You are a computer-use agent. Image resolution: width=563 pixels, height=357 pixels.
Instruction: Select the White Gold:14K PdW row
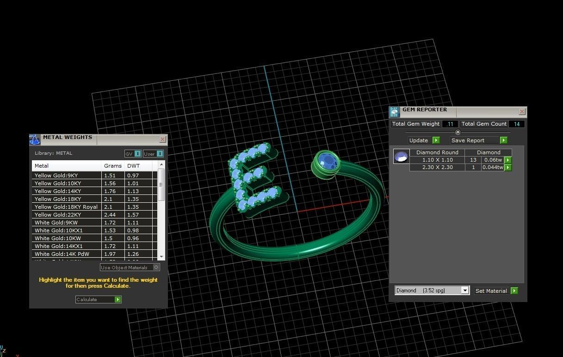click(67, 254)
